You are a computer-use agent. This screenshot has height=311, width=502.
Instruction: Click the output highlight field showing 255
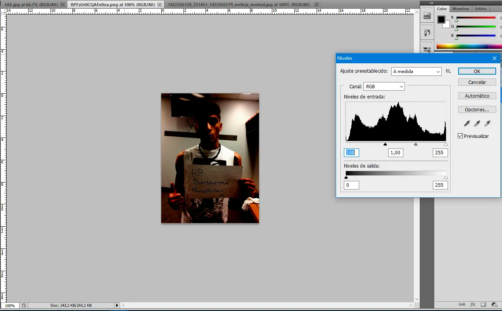point(440,185)
